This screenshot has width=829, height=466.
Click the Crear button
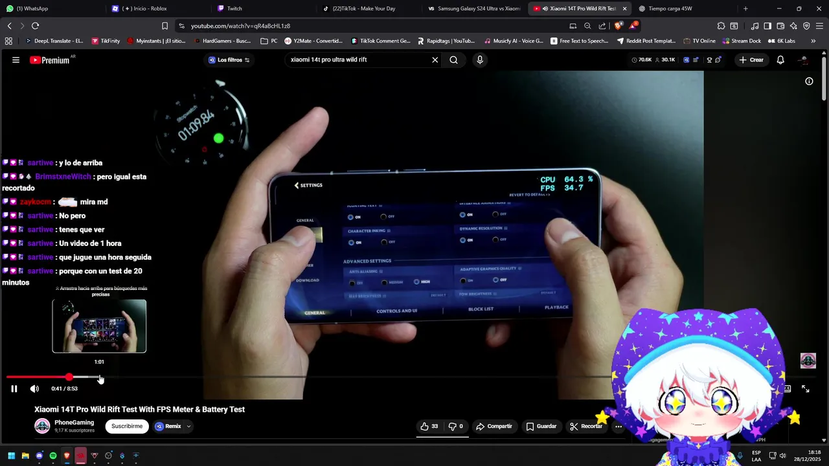tap(751, 60)
